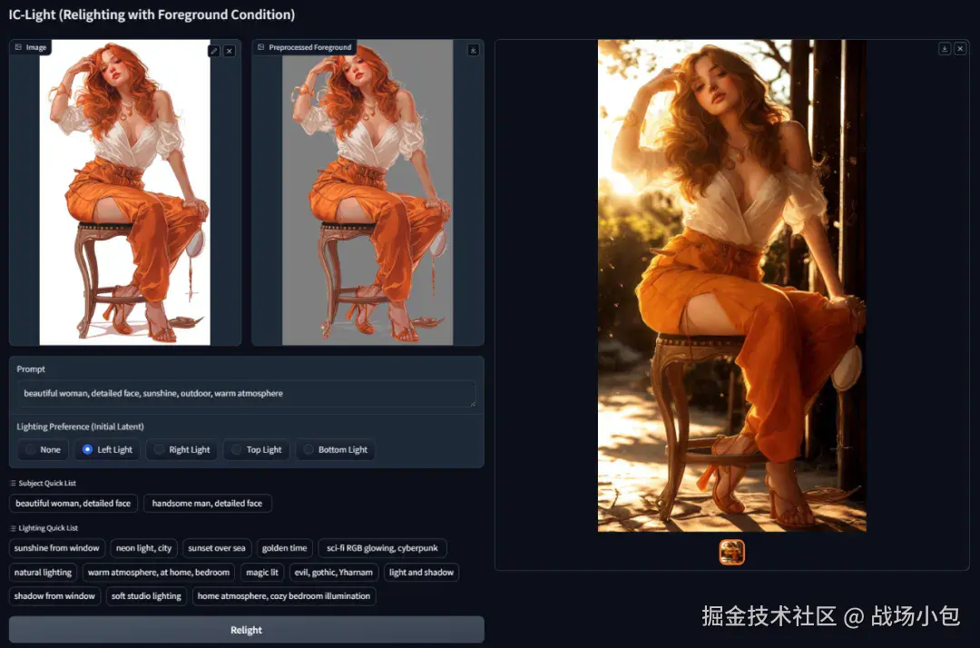
Task: Enable Top Light as initial latent
Action: [256, 449]
